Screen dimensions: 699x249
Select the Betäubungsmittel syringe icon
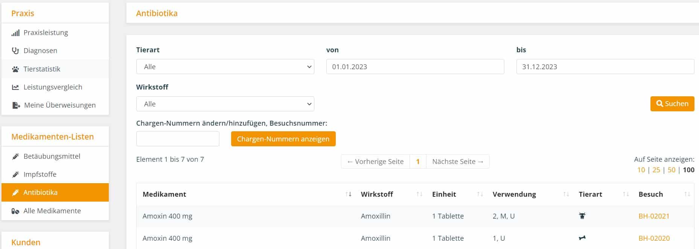tap(15, 156)
